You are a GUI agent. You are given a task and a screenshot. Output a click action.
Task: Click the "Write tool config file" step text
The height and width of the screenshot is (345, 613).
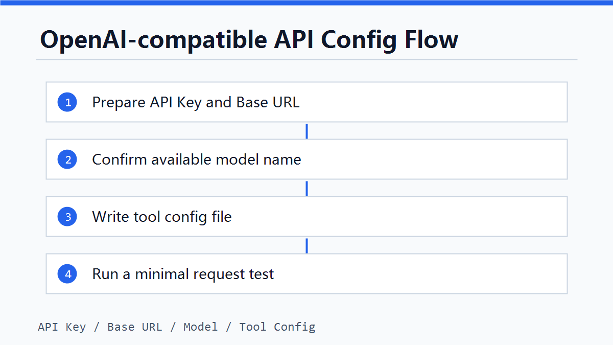coord(162,217)
